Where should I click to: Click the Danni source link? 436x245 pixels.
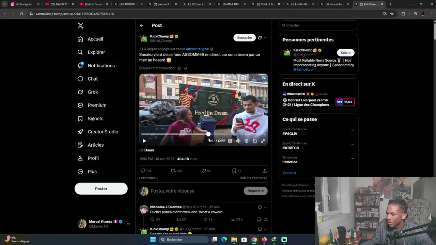(x=149, y=150)
